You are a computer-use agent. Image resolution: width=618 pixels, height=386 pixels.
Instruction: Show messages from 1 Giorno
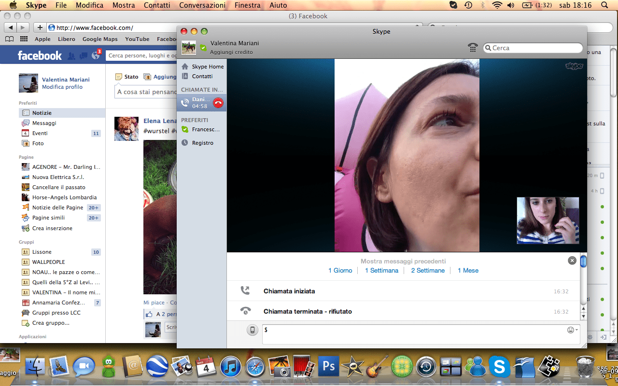pos(340,271)
